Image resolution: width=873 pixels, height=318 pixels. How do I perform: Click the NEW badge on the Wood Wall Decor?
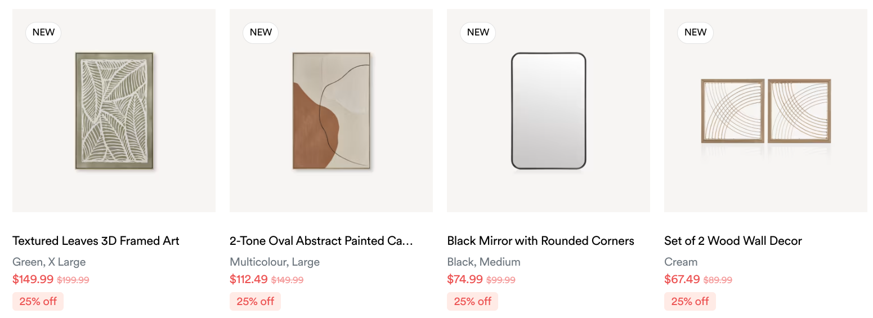pyautogui.click(x=695, y=33)
